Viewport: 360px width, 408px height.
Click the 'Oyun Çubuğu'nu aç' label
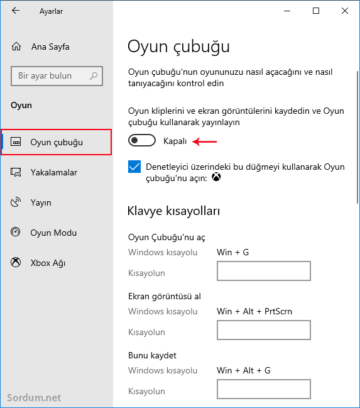point(166,237)
